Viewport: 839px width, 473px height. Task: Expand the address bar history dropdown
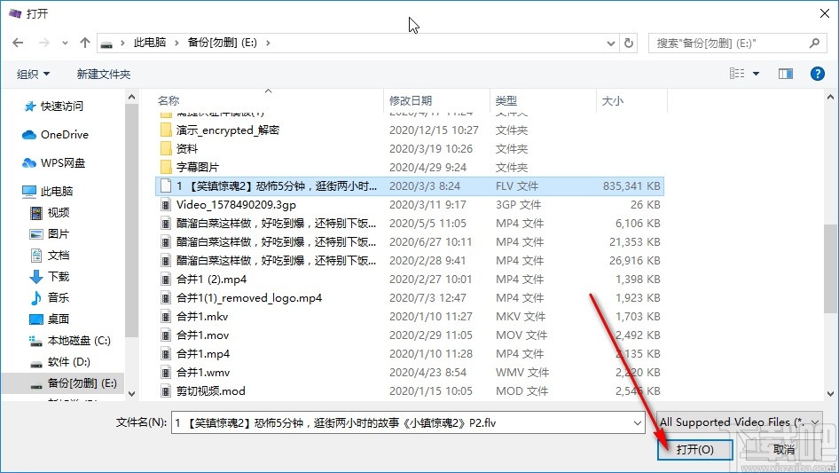610,43
